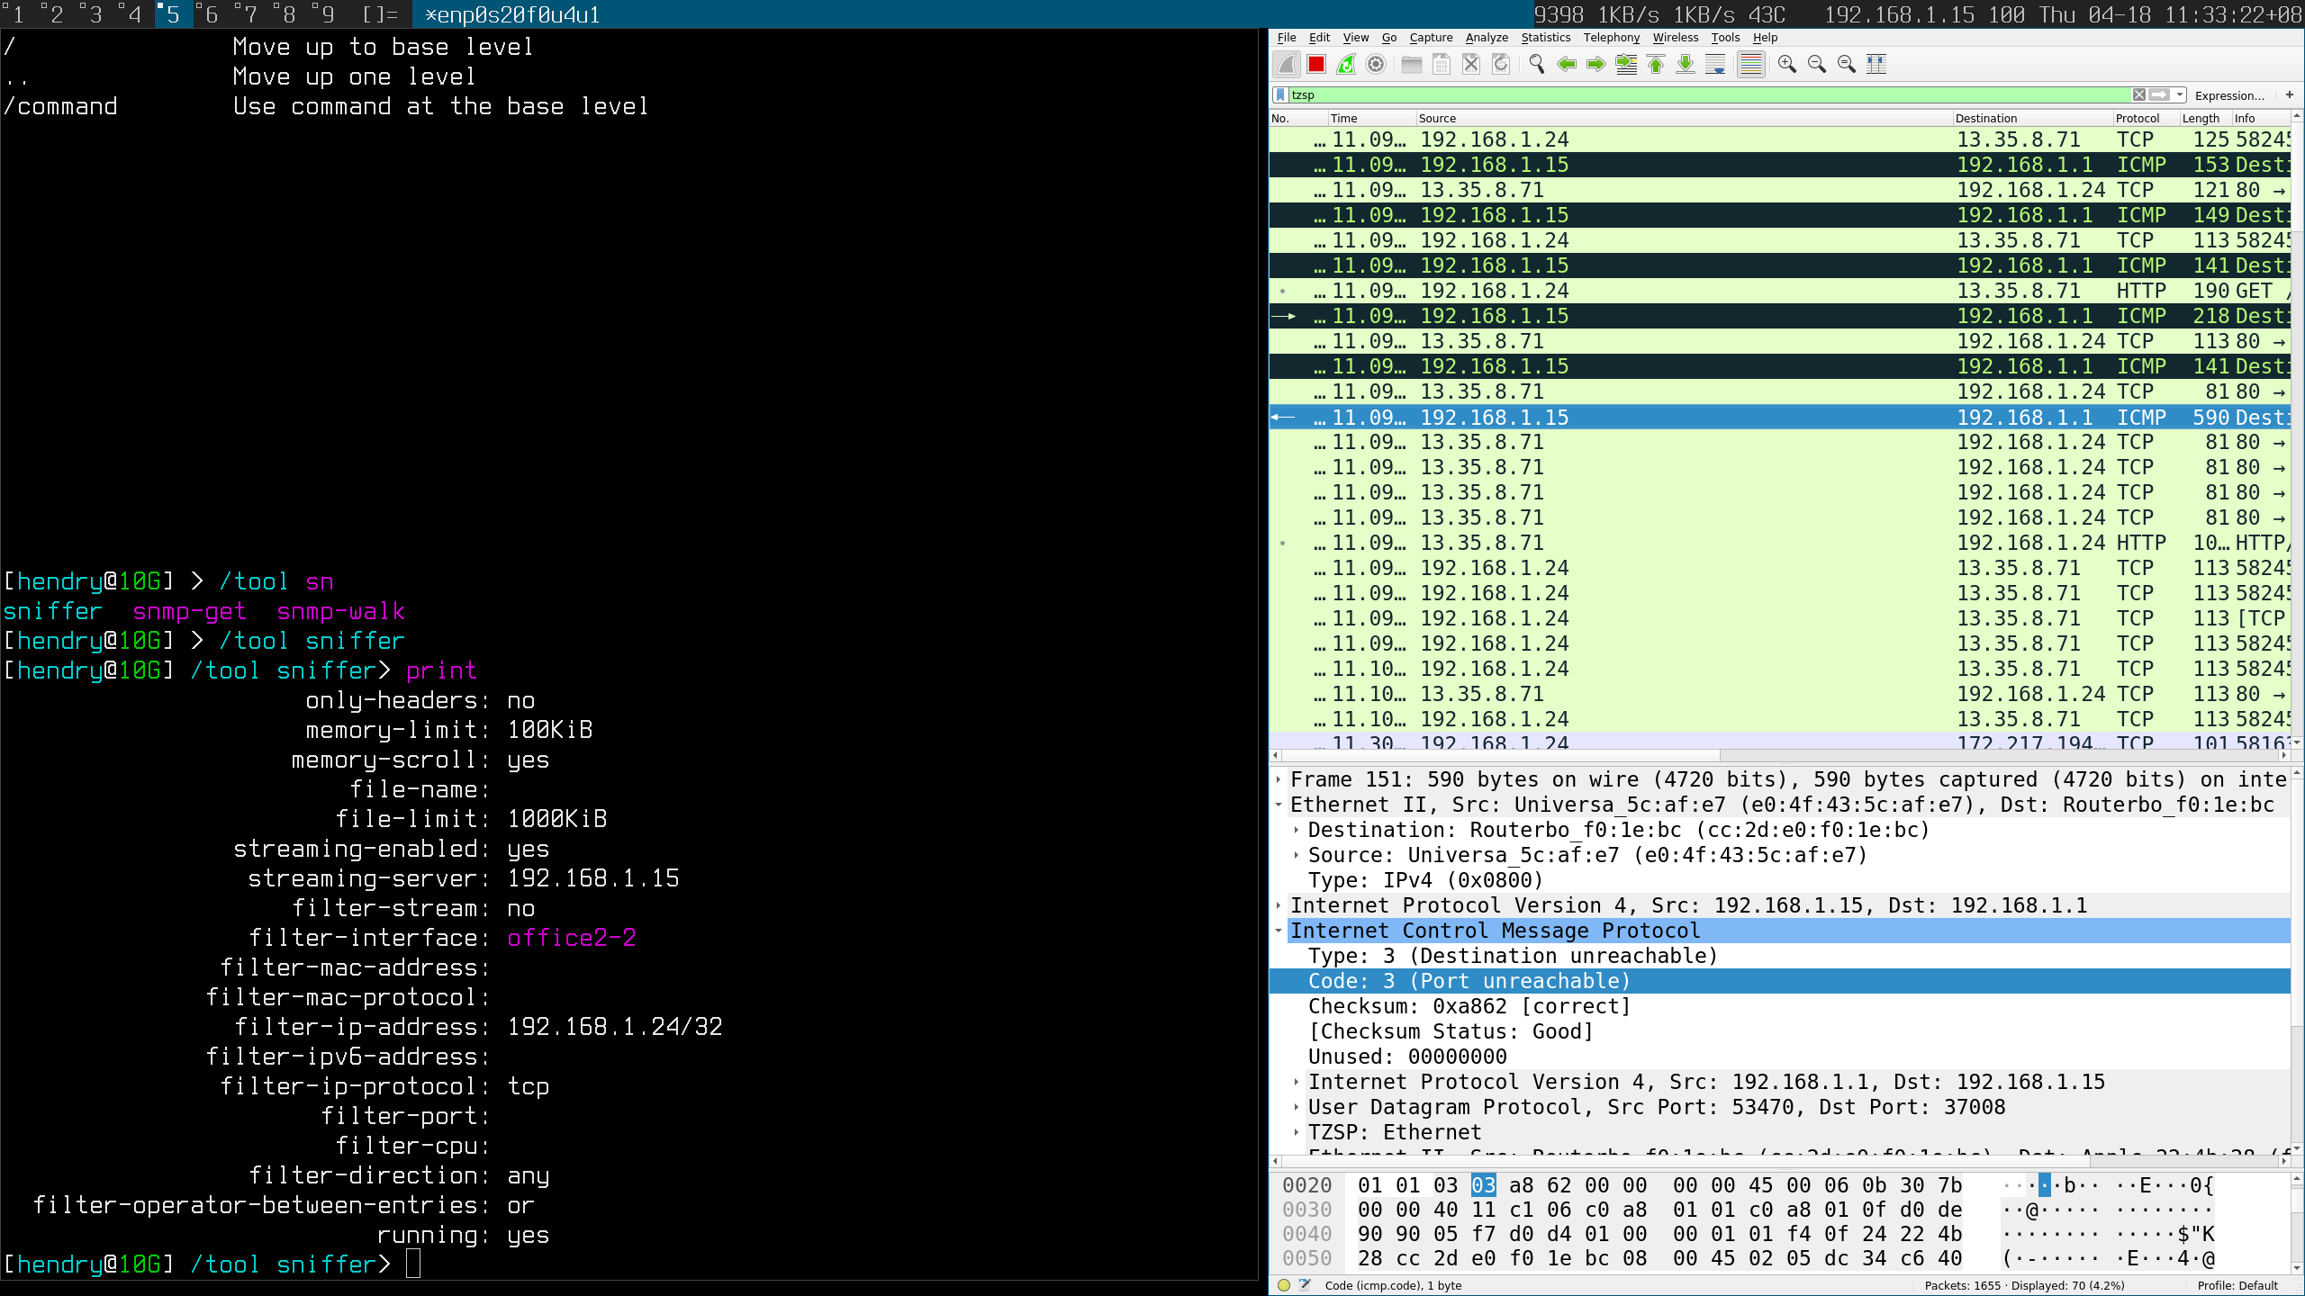Open the Expression dialog
The height and width of the screenshot is (1296, 2305).
2229,95
